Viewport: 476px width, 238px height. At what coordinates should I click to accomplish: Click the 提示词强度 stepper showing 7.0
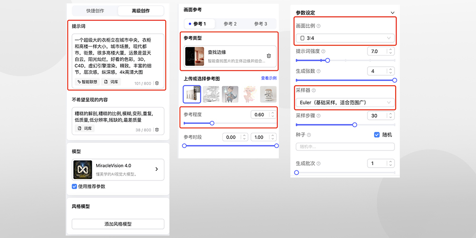[381, 51]
